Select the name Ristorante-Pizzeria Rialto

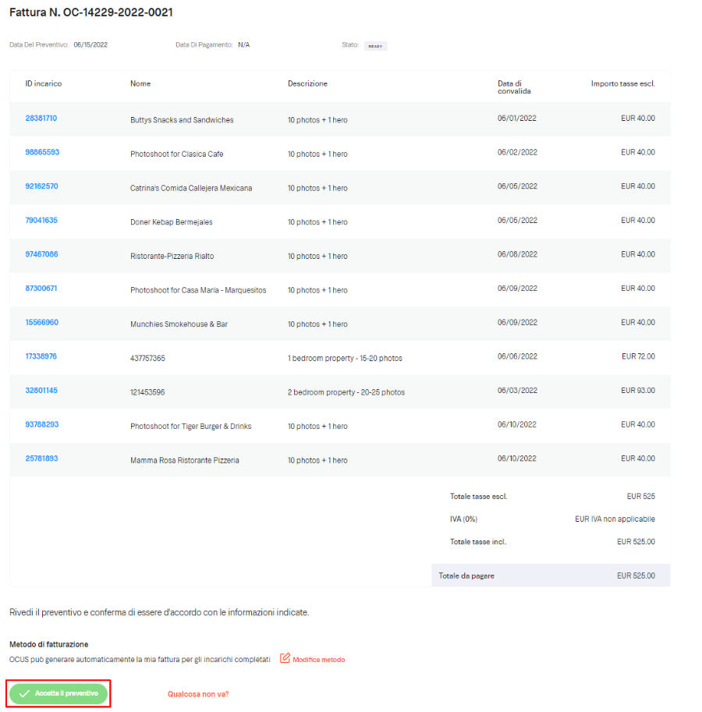[172, 256]
